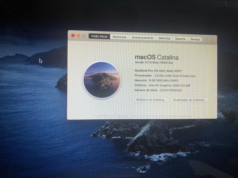This screenshot has height=178, width=238.
Task: Click Relatório do Sistema button
Action: tap(151, 100)
